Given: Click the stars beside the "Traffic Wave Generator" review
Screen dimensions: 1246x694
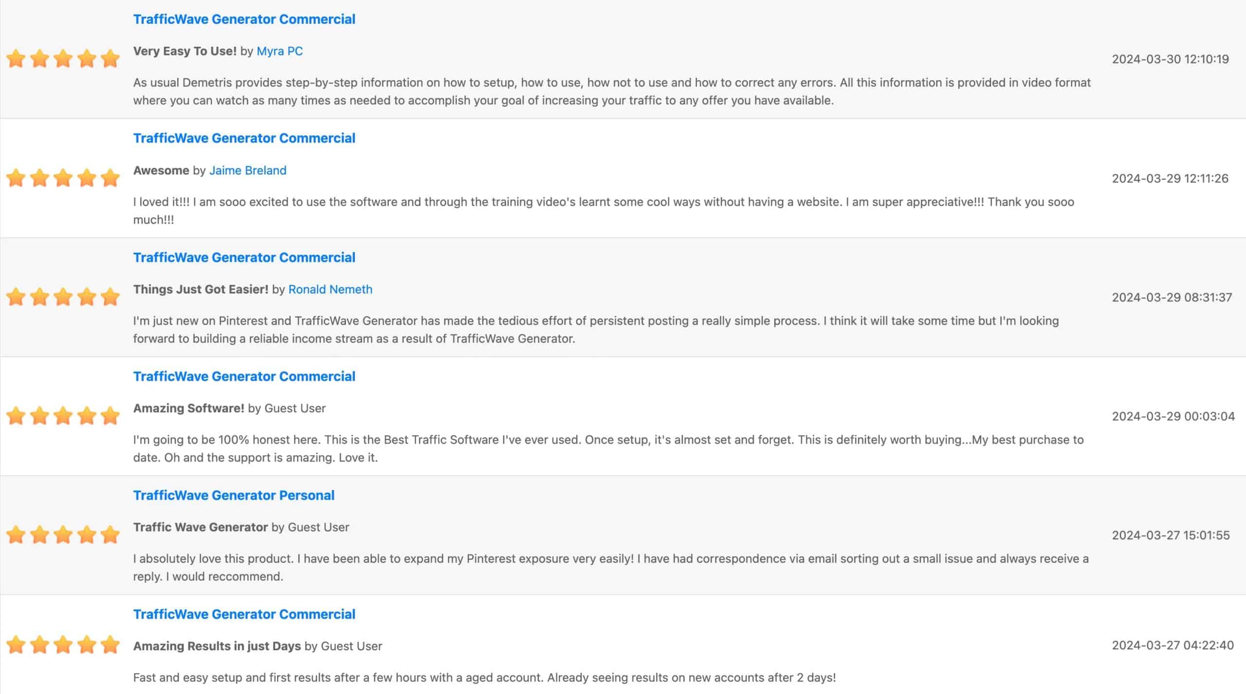Looking at the screenshot, I should pyautogui.click(x=63, y=535).
